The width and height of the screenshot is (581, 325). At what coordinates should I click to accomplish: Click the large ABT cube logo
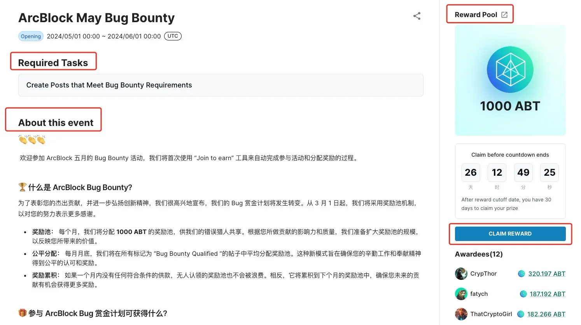[510, 70]
